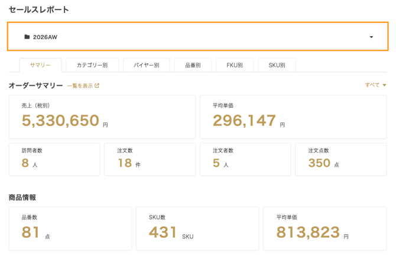Open the バイヤー別 tab
The height and width of the screenshot is (255, 396).
coord(147,65)
